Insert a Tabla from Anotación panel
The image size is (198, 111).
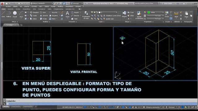[x=74, y=19]
